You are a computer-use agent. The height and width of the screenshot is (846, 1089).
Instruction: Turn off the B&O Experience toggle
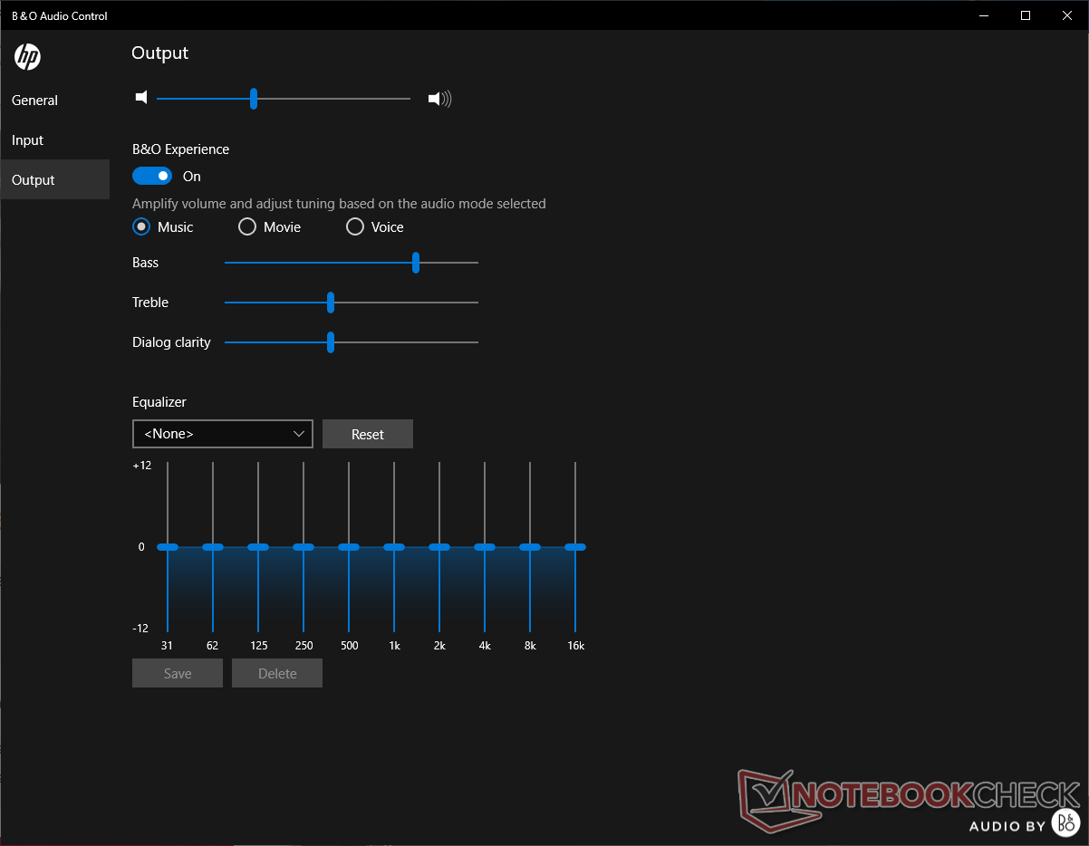click(152, 176)
